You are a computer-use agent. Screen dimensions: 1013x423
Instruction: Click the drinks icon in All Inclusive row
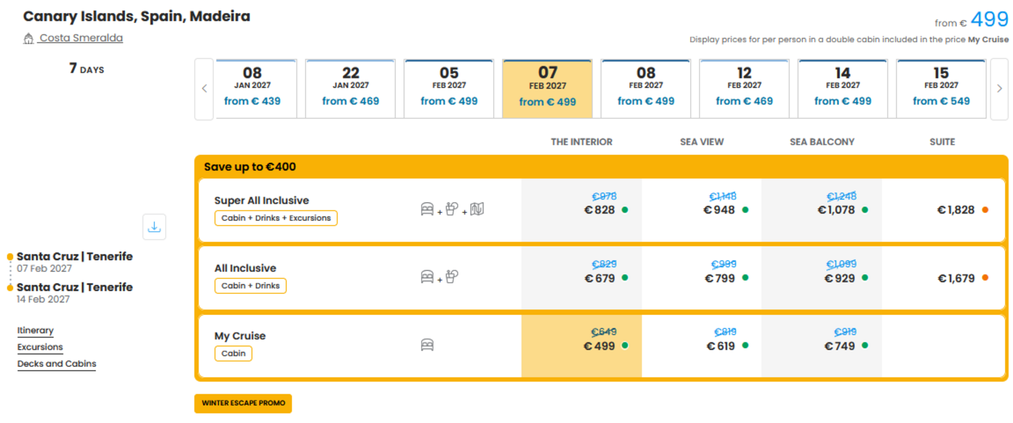click(452, 277)
